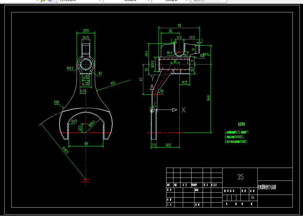Screen dimensions: 303x216
Task: Select the 45HRC technical note line
Action: pyautogui.click(x=237, y=142)
